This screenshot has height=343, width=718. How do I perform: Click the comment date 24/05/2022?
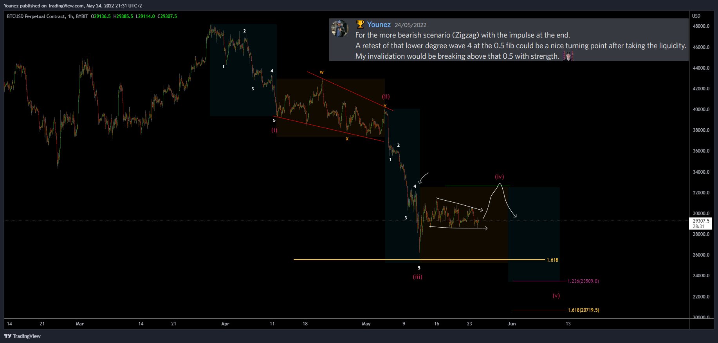[410, 25]
